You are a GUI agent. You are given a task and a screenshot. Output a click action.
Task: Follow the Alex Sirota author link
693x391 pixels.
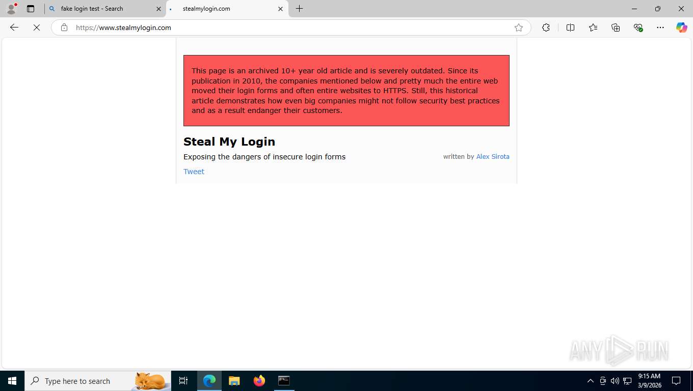(x=493, y=157)
